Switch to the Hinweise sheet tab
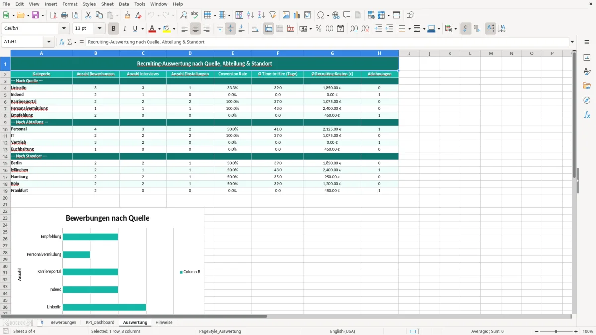The width and height of the screenshot is (596, 335). pyautogui.click(x=164, y=322)
